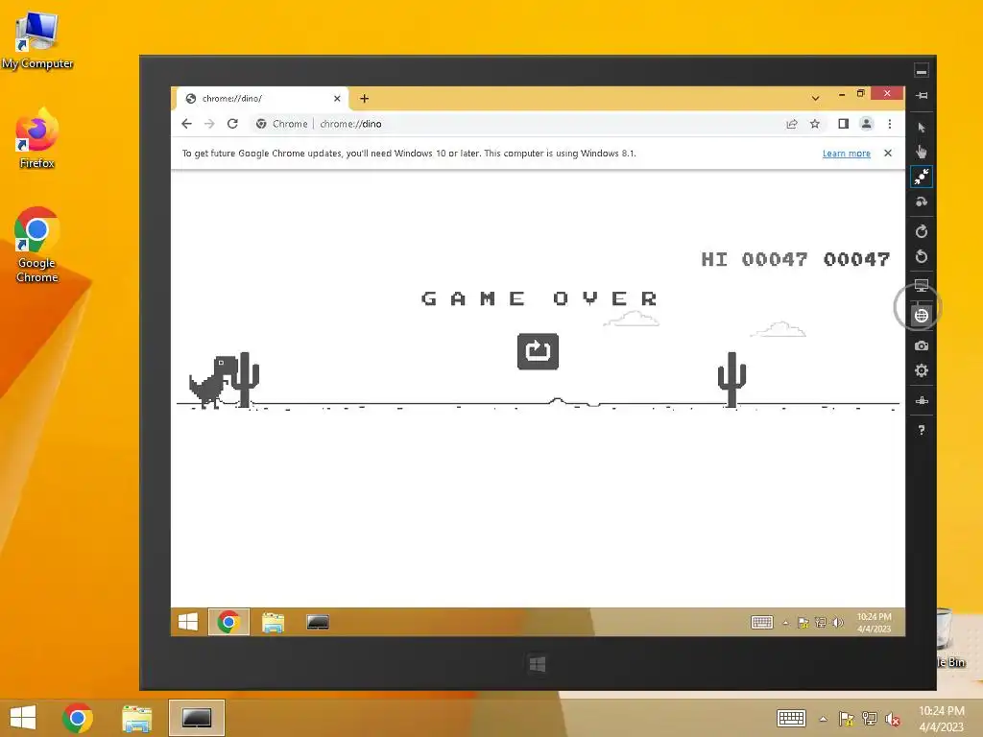The image size is (983, 737).
Task: Reload the chrome://dino page
Action: pos(232,124)
